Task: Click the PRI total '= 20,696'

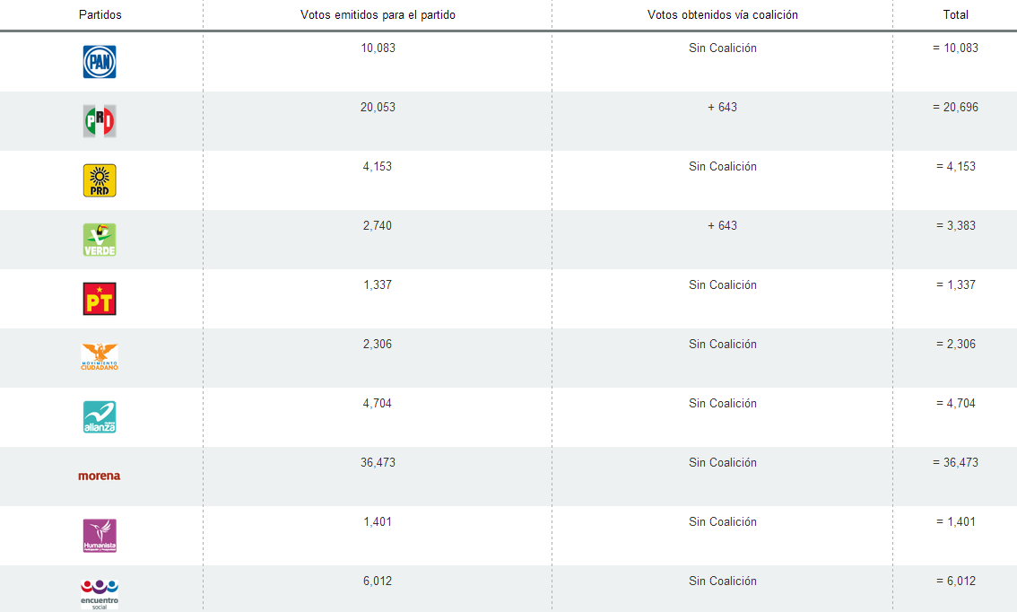Action: pyautogui.click(x=955, y=108)
